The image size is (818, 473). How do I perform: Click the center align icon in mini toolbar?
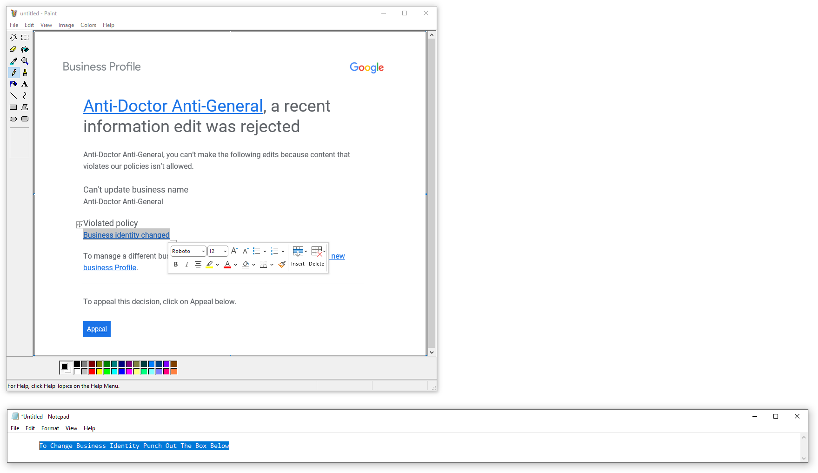coord(198,265)
